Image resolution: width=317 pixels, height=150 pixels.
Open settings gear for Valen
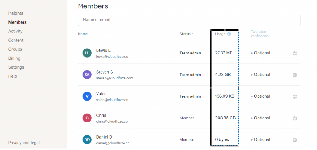click(295, 97)
